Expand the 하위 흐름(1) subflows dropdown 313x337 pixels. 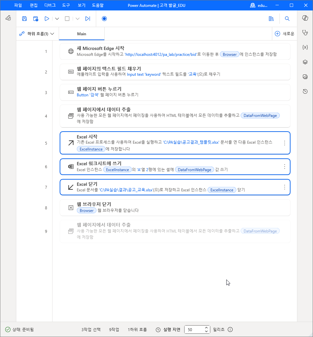pos(37,34)
